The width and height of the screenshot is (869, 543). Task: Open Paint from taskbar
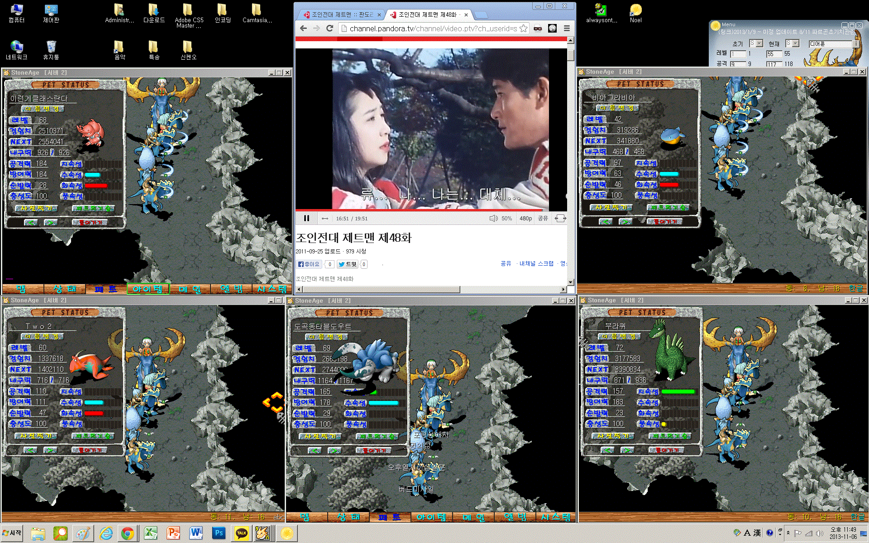[x=82, y=534]
